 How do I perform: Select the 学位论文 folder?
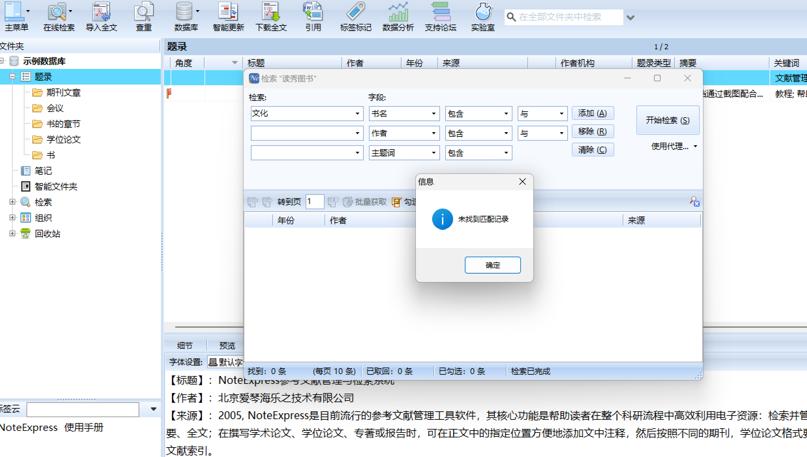(63, 139)
